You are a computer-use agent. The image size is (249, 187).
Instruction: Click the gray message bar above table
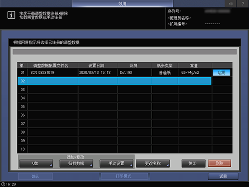125,52
